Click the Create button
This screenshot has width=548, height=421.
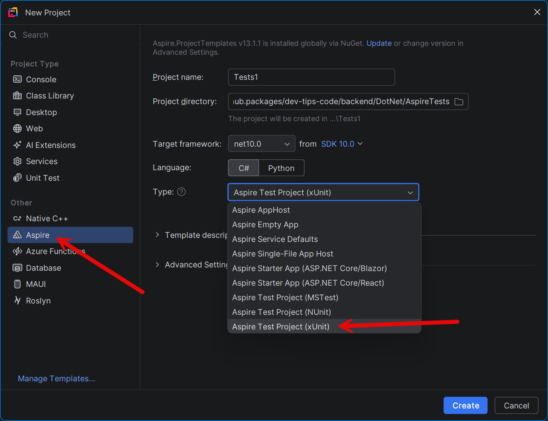[x=465, y=406]
